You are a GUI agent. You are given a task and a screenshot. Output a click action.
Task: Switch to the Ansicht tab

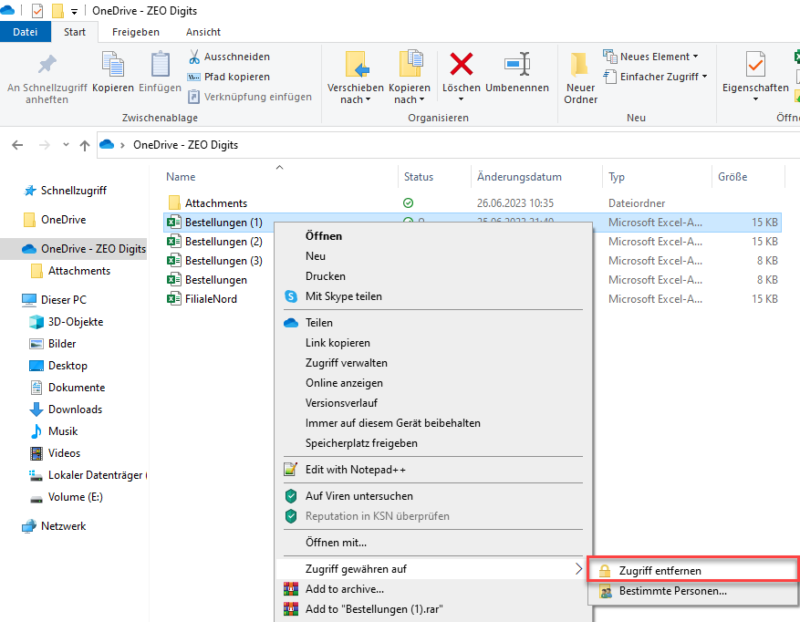pos(203,32)
